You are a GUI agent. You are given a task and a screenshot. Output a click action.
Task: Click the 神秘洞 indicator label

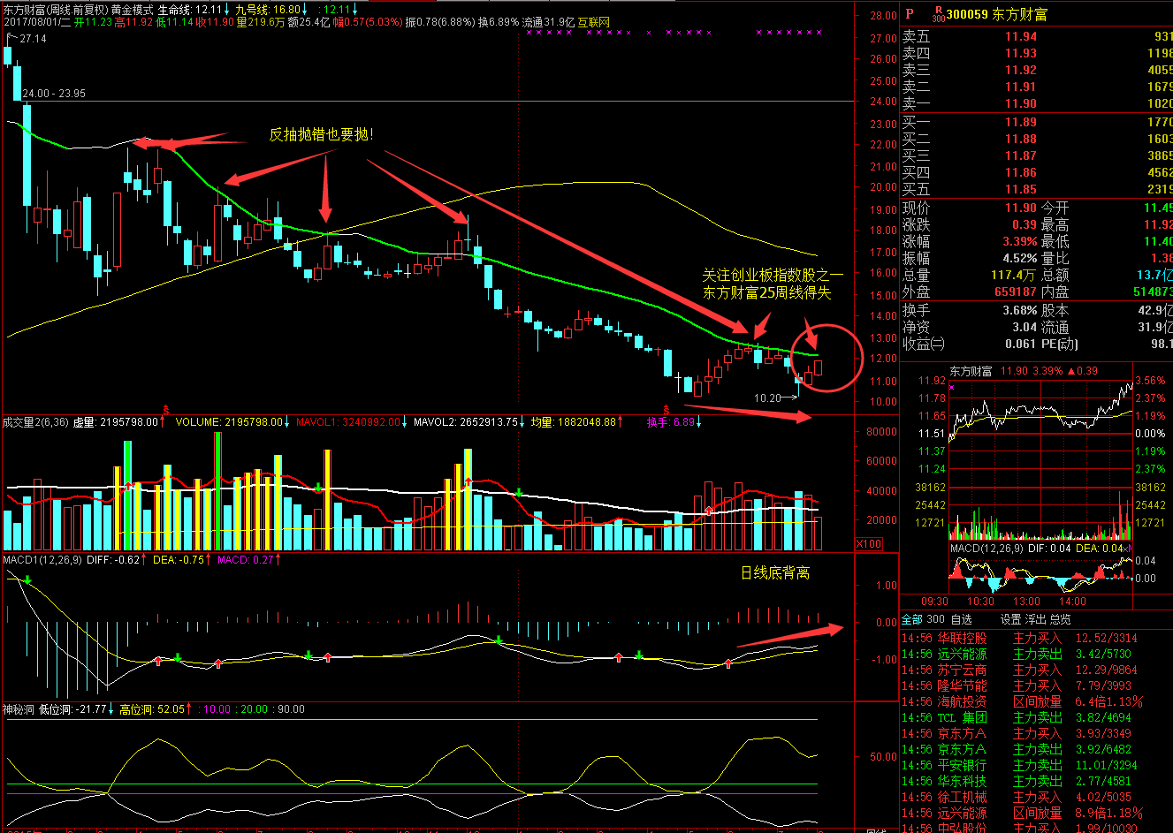(x=18, y=708)
